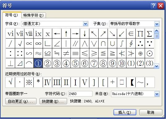Choose recently used Roman numeral Ⅳ

click(x=48, y=82)
